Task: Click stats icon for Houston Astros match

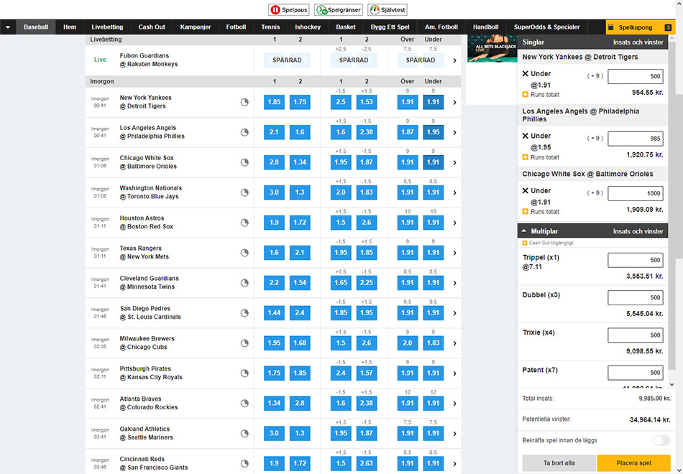Action: (244, 223)
